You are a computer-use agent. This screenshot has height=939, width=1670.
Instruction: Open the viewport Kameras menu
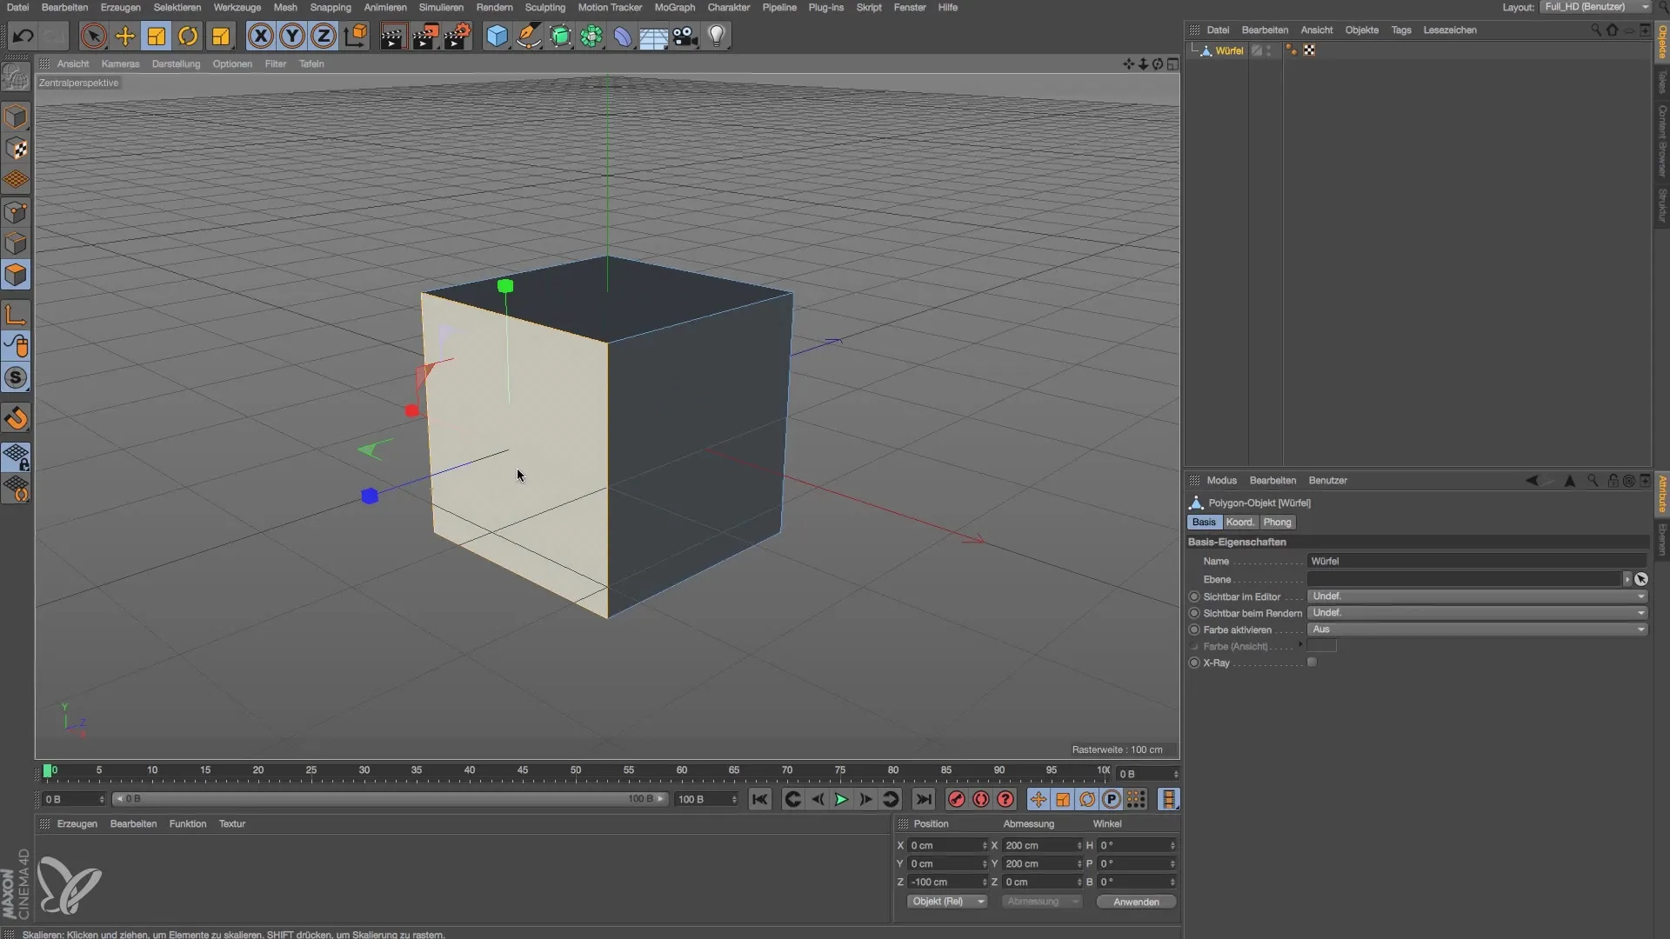(120, 63)
